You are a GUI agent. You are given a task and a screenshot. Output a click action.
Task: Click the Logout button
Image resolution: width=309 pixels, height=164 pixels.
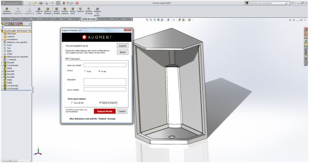pos(122,46)
